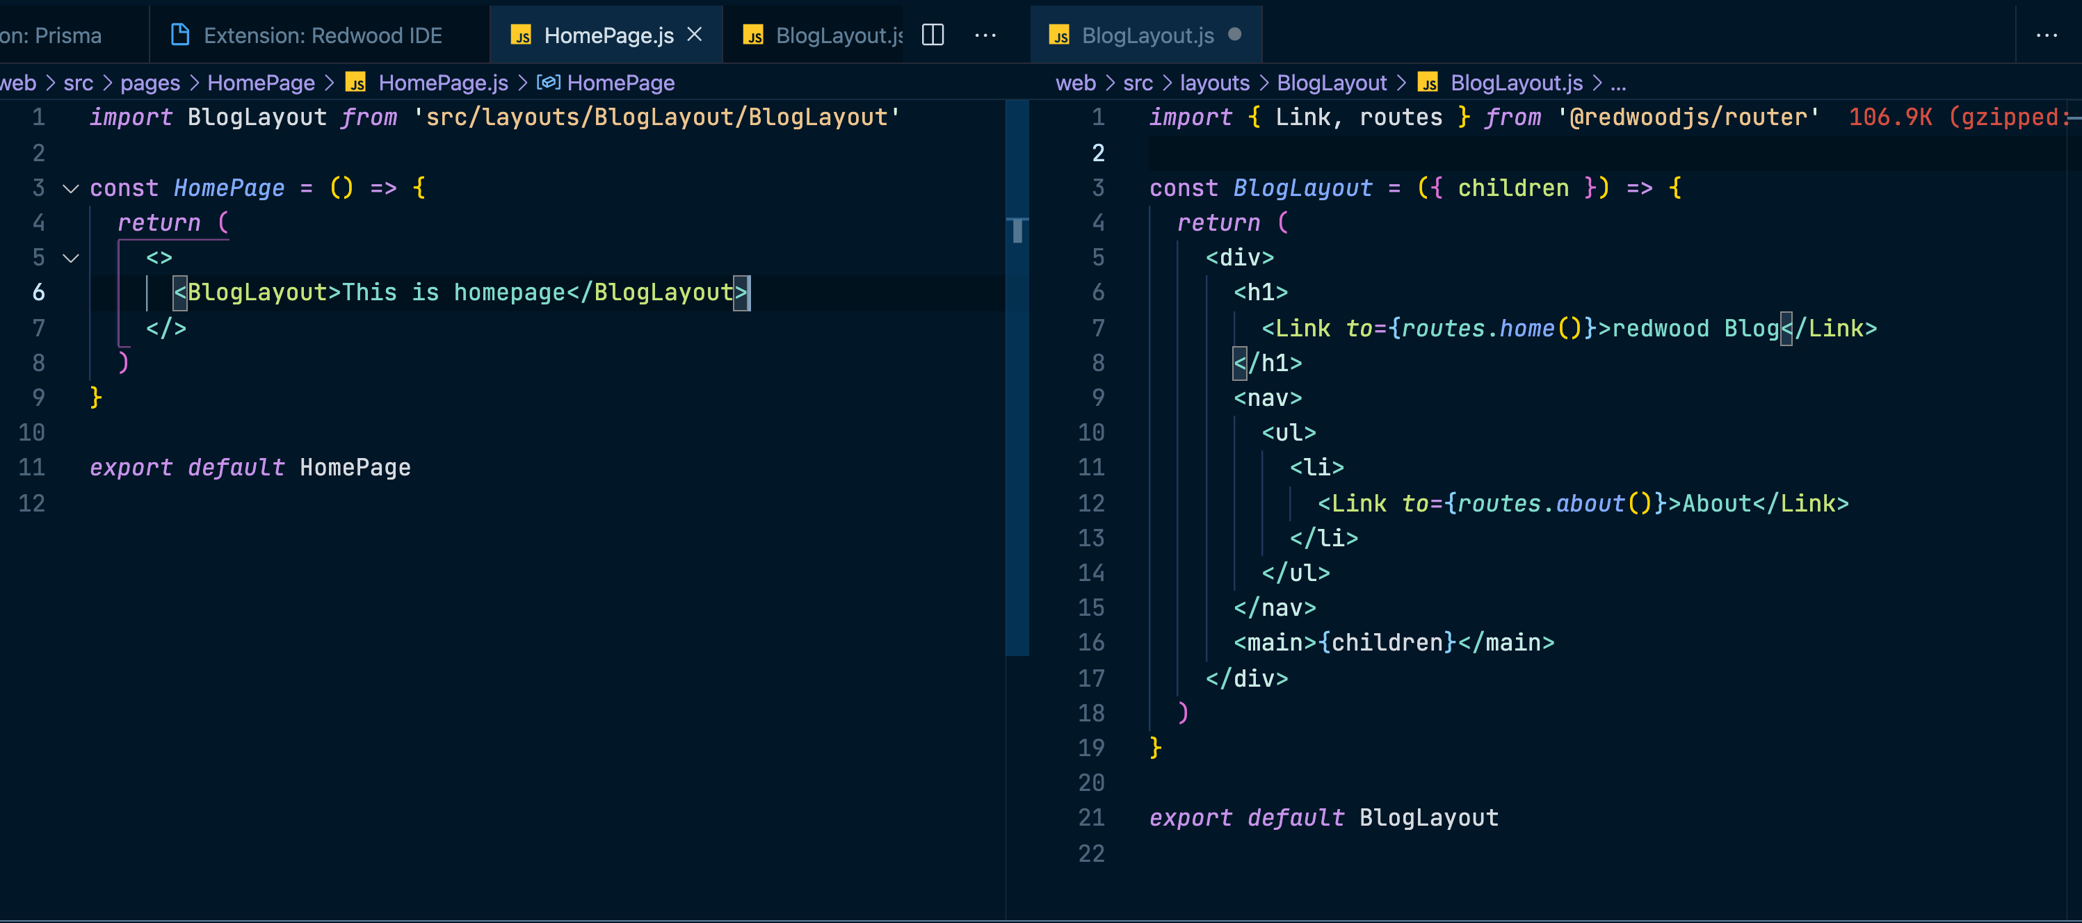The width and height of the screenshot is (2082, 923).
Task: Open right editor group more actions menu
Action: pyautogui.click(x=2047, y=35)
